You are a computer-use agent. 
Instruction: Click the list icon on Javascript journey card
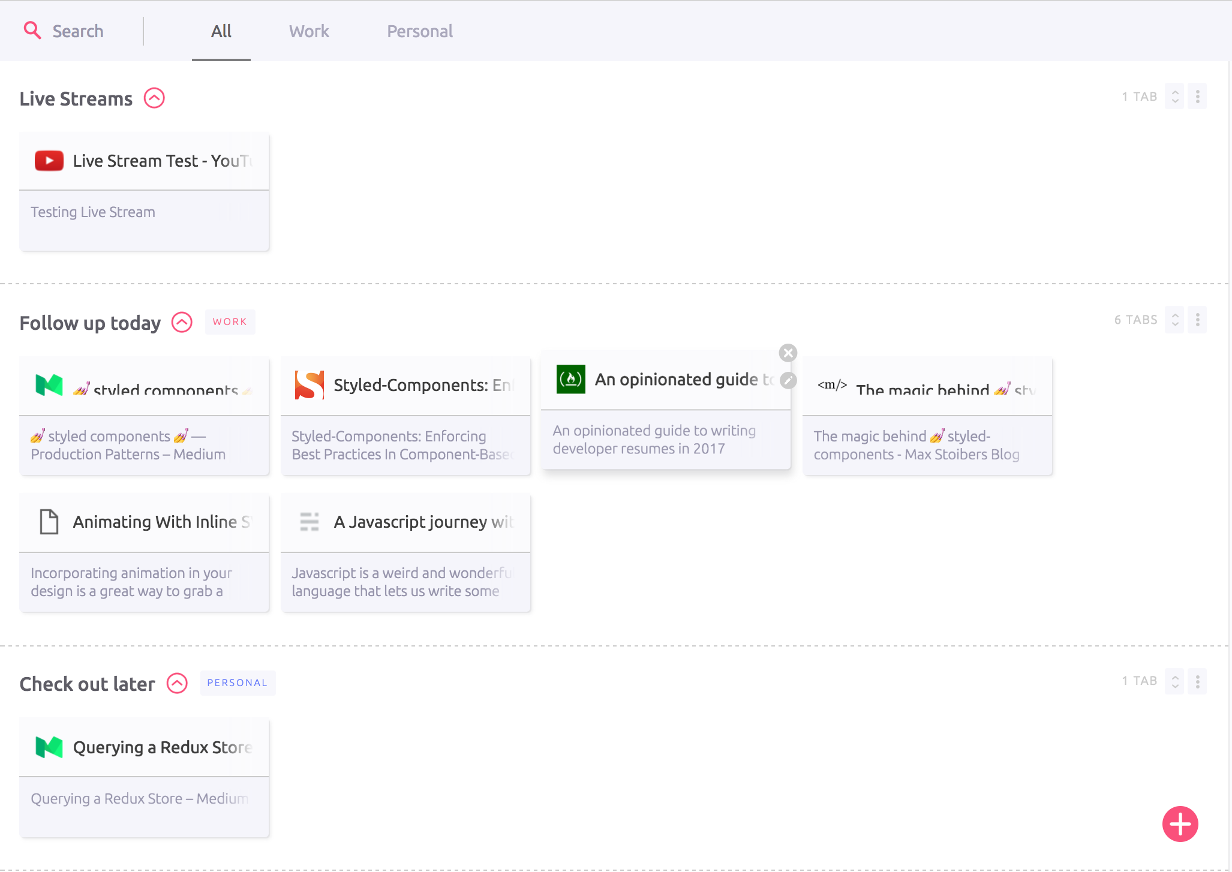coord(309,521)
